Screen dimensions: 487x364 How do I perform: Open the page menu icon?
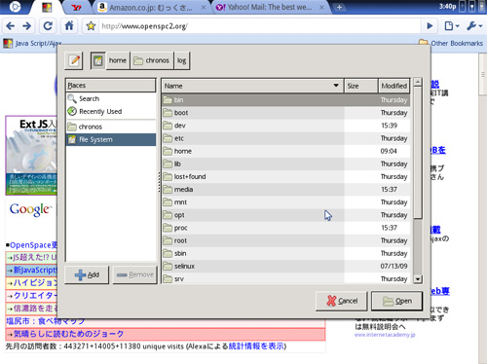451,26
